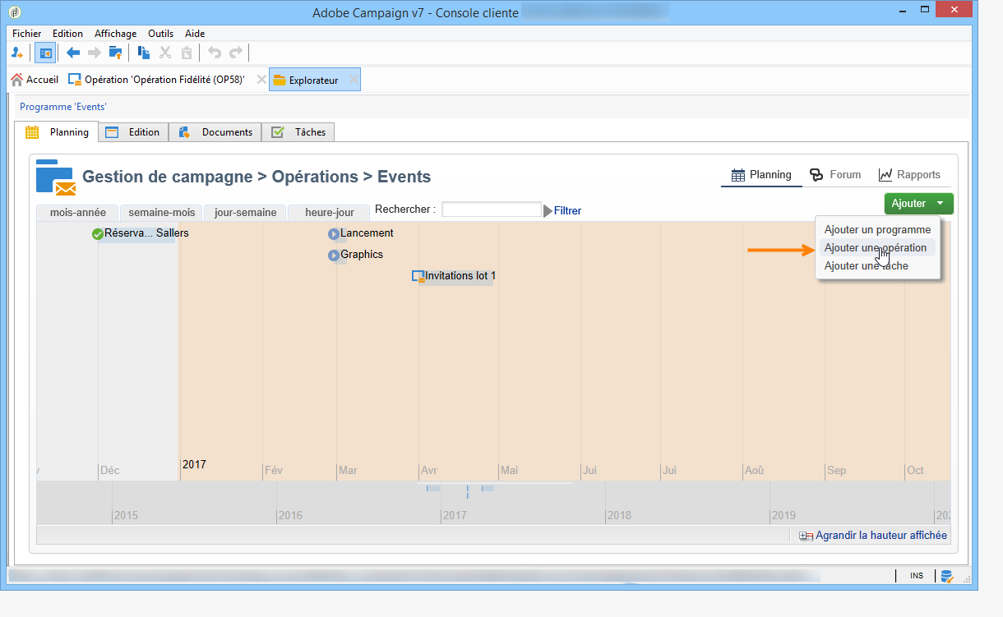Click 2016 on the overview timeline strip

pyautogui.click(x=290, y=515)
